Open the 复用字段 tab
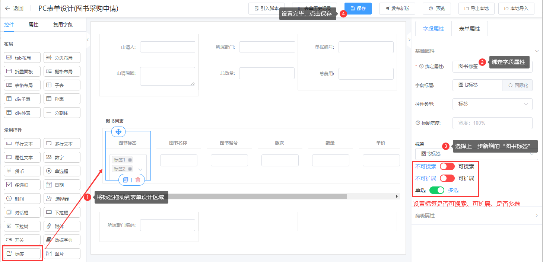Viewport: 543px width, 262px height. click(x=63, y=25)
